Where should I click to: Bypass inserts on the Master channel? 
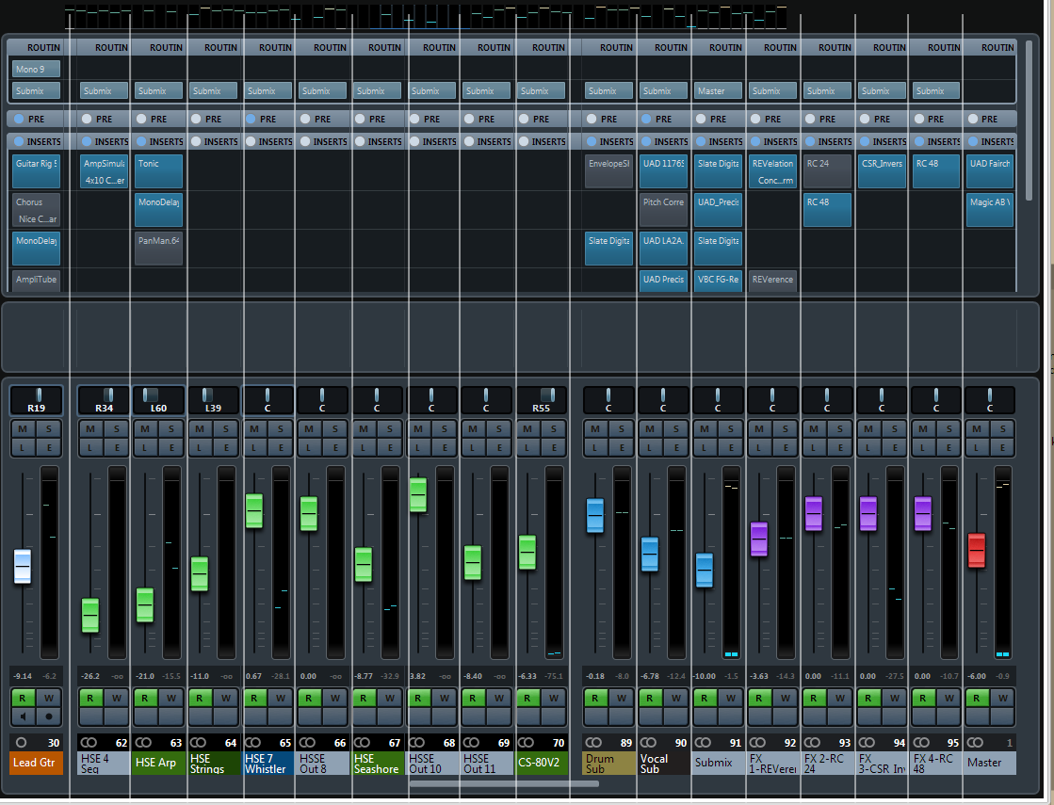[x=974, y=141]
